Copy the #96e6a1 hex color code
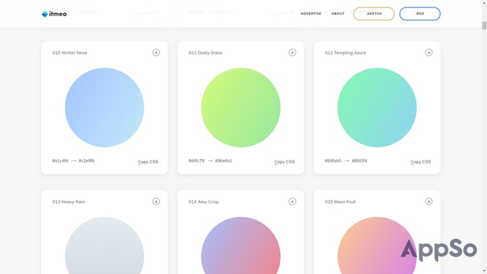487x274 pixels. point(223,161)
